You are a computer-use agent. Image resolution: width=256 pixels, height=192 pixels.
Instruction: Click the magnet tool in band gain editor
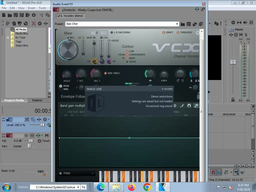coord(189,106)
